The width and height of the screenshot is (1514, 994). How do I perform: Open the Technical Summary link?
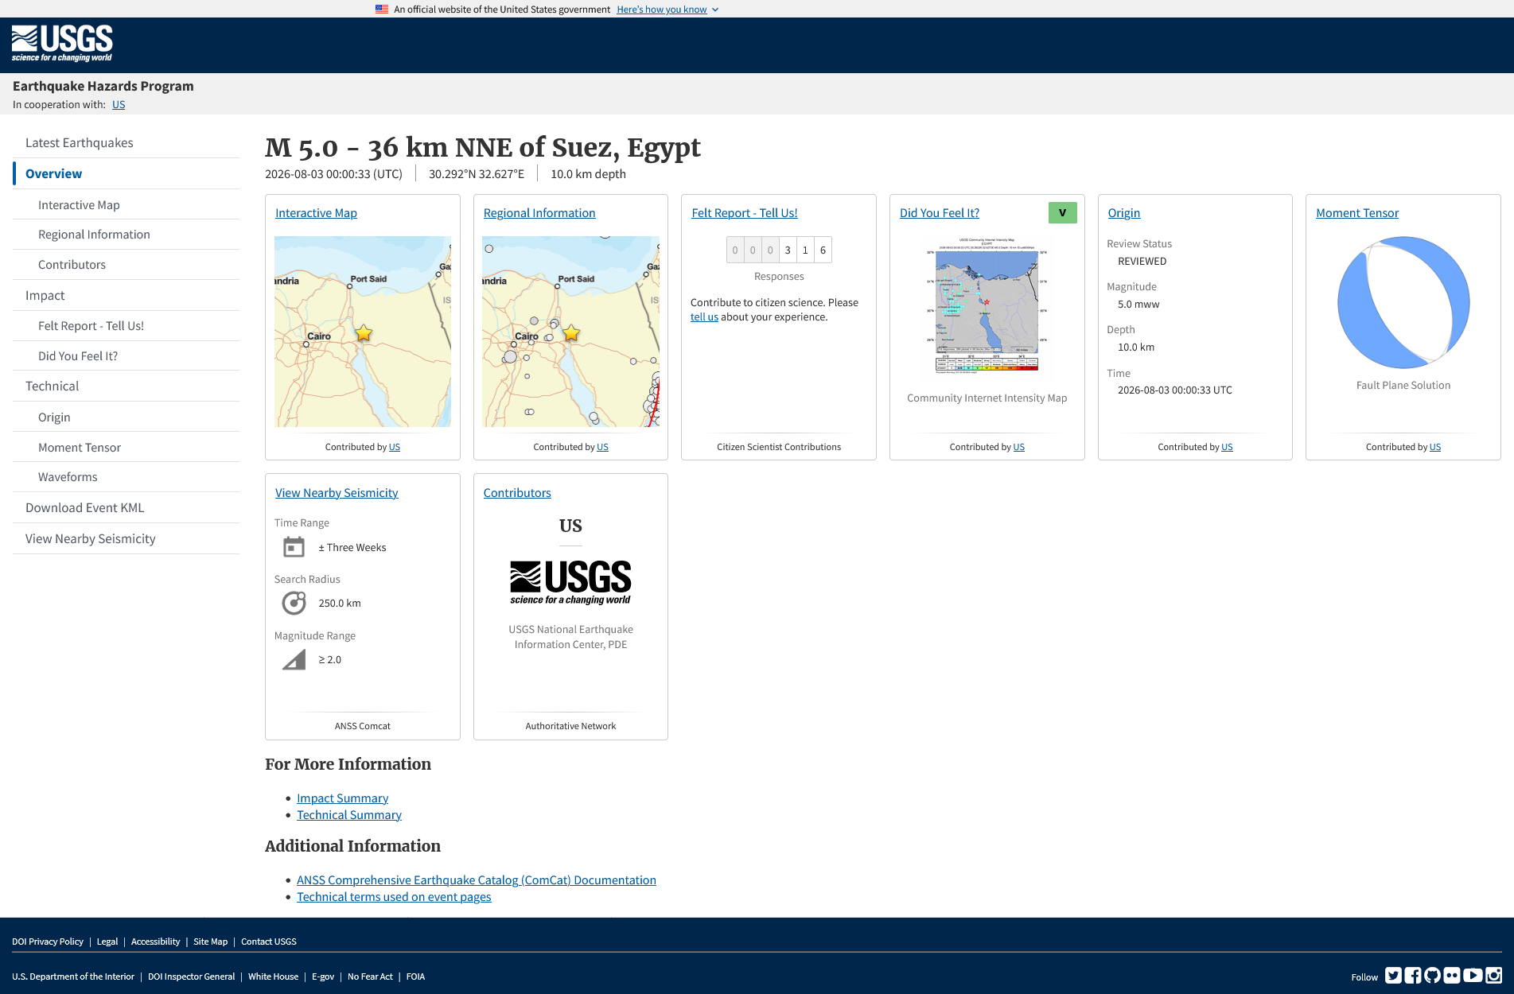349,815
